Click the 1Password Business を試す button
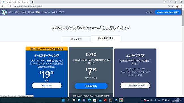The height and width of the screenshot is (103, 184). coord(168,12)
